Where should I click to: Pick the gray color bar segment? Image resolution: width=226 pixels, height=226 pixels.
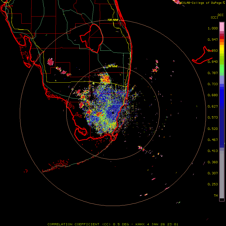[222, 175]
